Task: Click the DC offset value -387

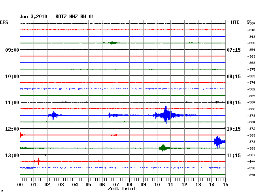Action: click(x=251, y=155)
